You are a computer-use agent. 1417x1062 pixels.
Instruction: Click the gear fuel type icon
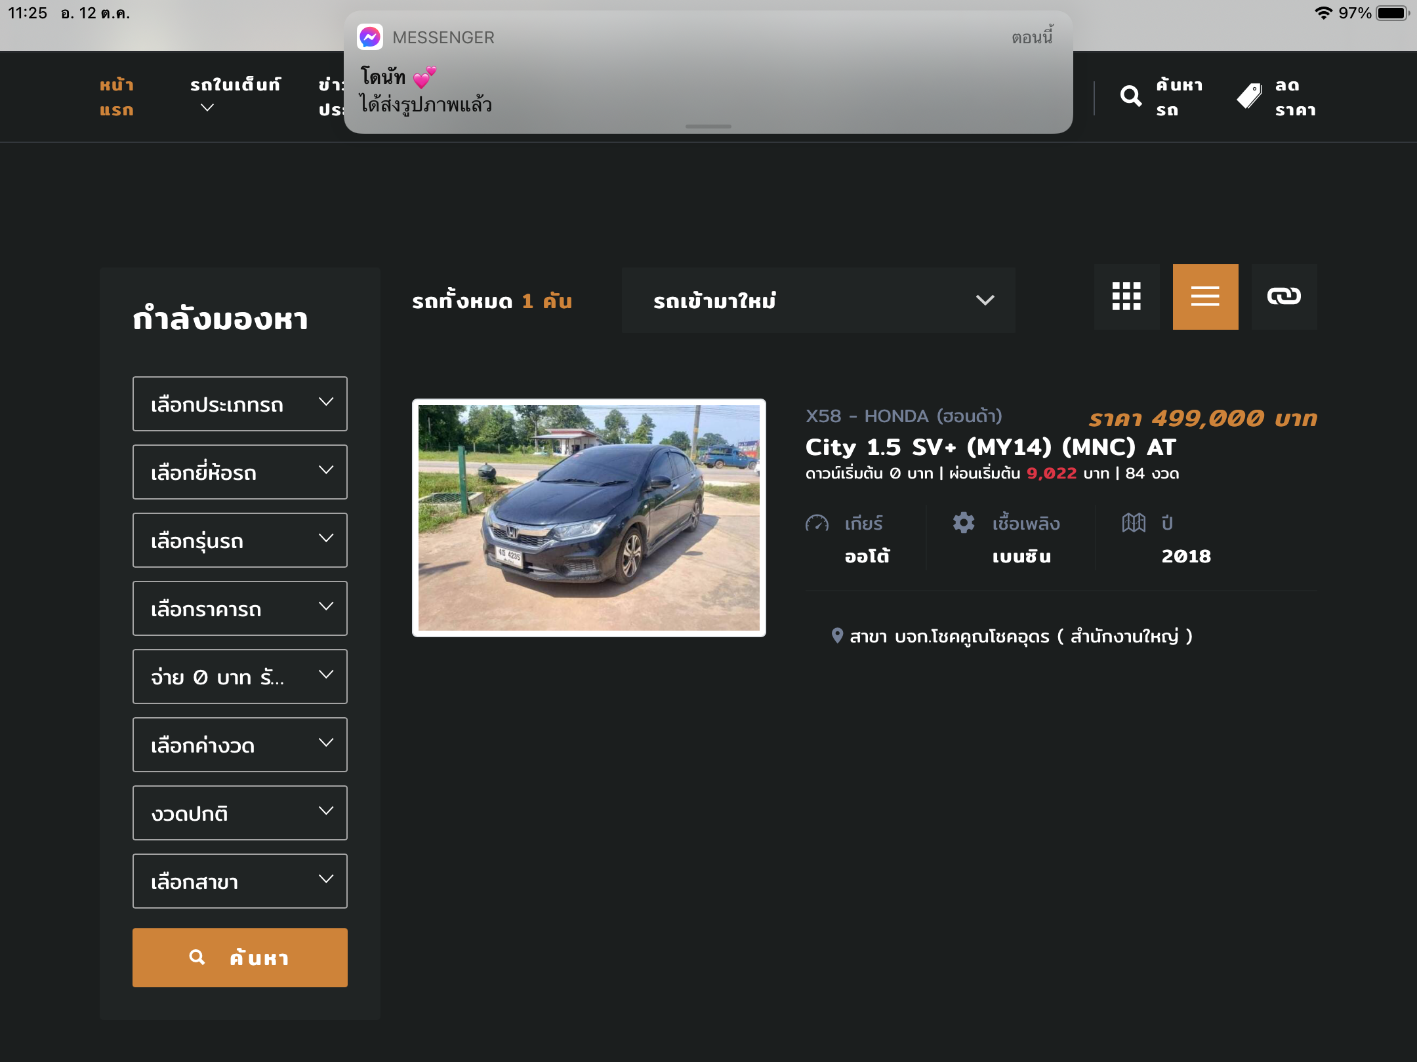[x=964, y=522]
